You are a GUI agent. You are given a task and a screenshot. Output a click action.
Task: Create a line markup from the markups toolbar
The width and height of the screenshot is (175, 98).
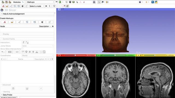pos(7,6)
